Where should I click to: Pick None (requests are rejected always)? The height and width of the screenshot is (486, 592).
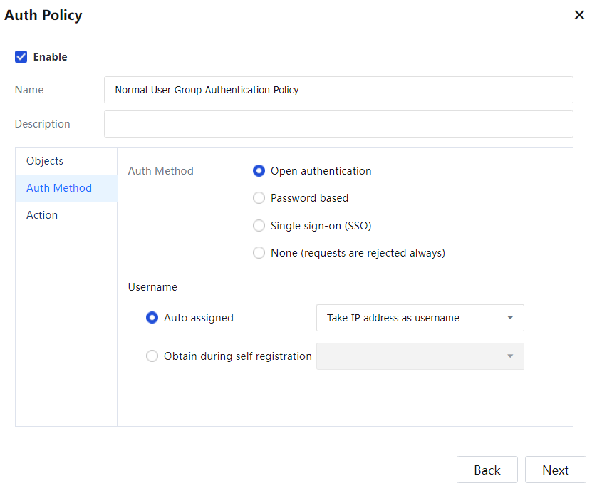[259, 253]
